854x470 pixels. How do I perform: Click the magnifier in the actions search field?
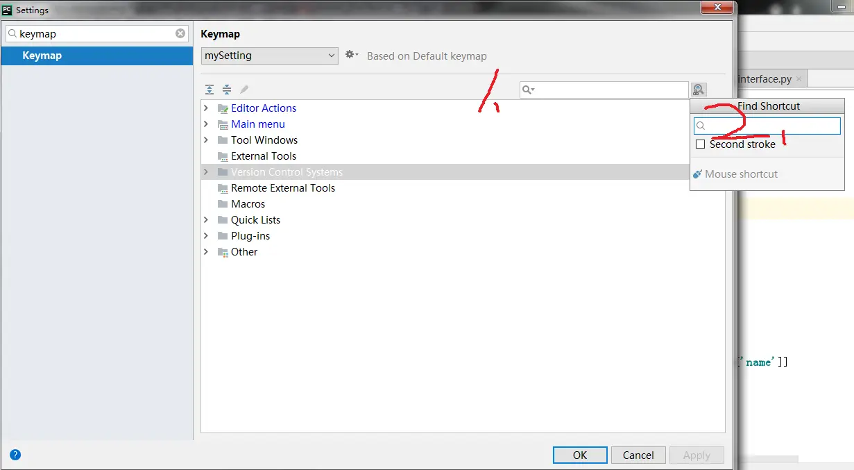[x=528, y=90]
